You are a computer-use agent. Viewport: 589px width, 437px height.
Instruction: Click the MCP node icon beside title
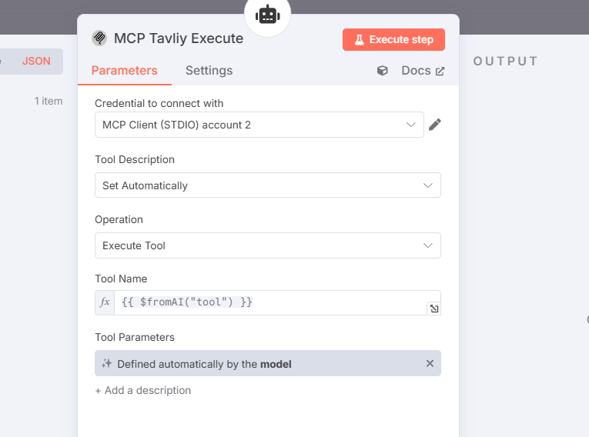[x=99, y=38]
